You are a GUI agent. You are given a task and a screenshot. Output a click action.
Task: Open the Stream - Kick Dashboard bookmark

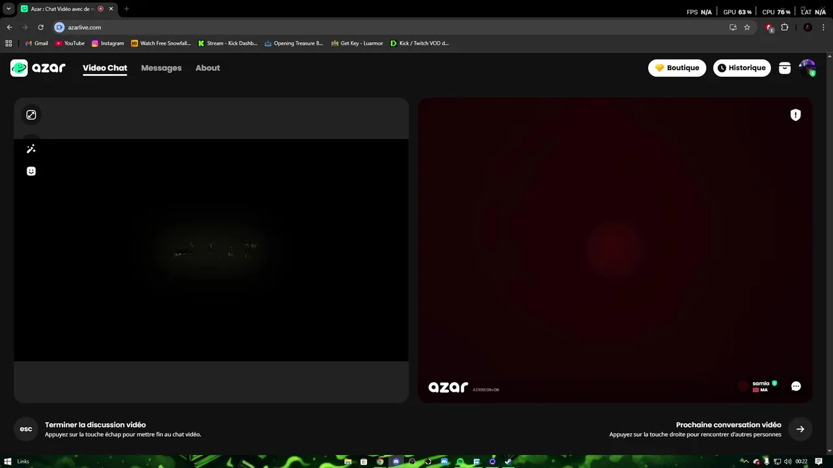pos(228,43)
